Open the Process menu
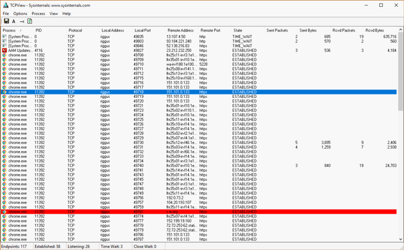This screenshot has width=404, height=250. point(39,14)
